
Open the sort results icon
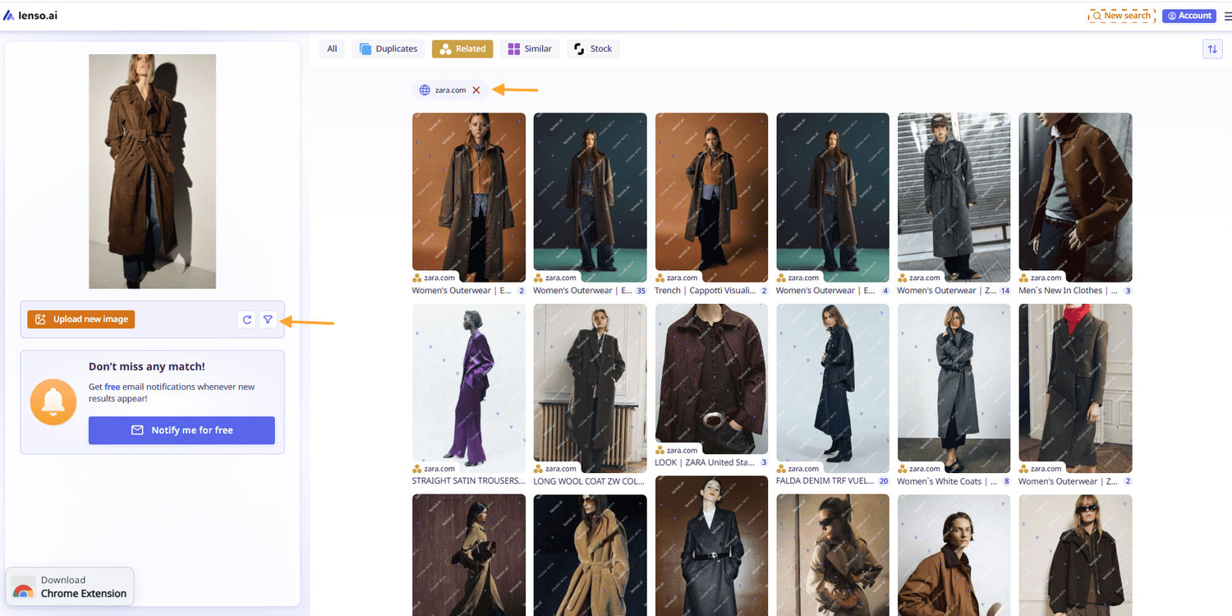coord(1212,49)
